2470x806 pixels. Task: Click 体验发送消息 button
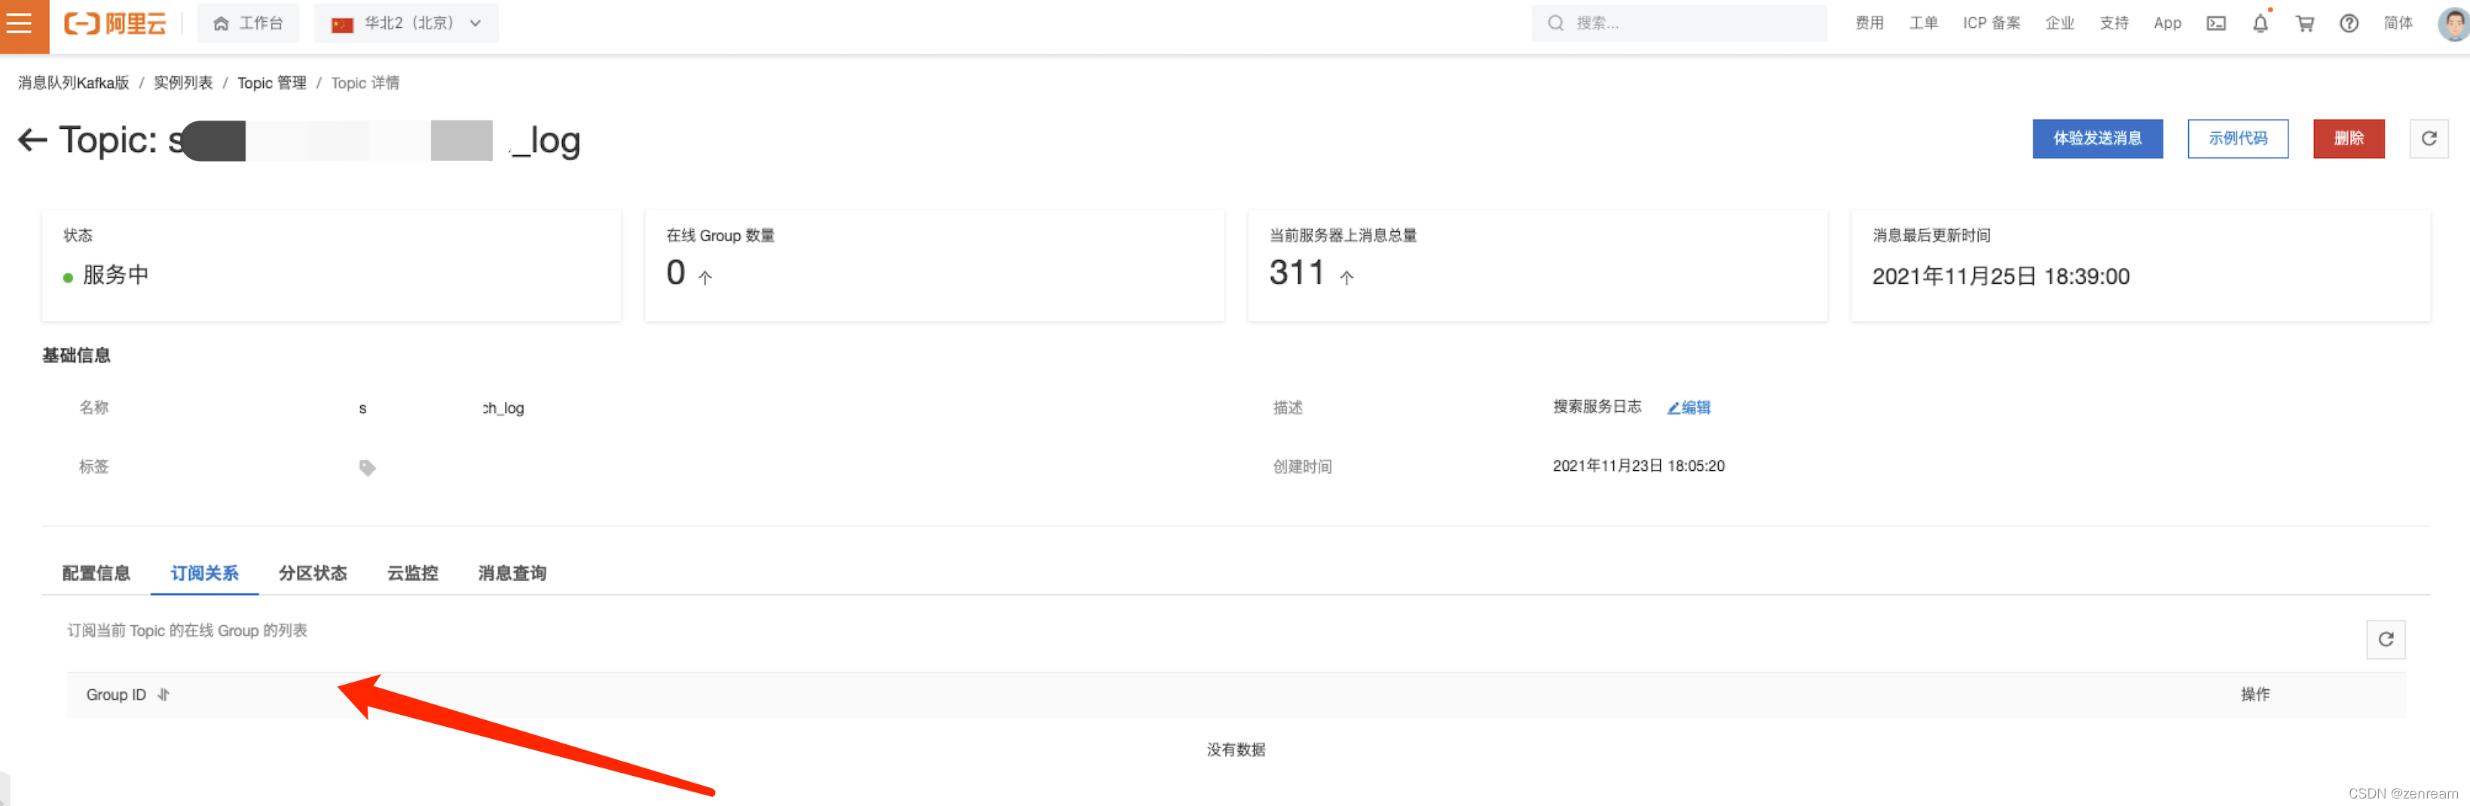(2097, 139)
